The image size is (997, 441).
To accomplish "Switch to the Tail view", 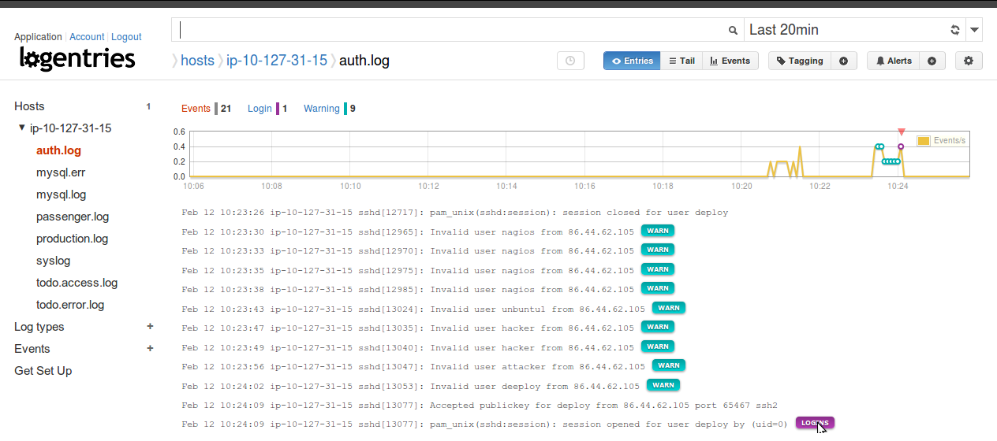I will tap(681, 61).
